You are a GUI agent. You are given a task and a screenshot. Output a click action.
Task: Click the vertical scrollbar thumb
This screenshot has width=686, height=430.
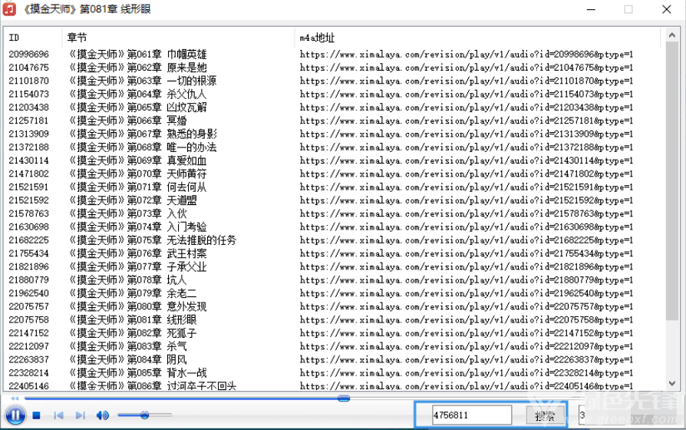click(672, 180)
